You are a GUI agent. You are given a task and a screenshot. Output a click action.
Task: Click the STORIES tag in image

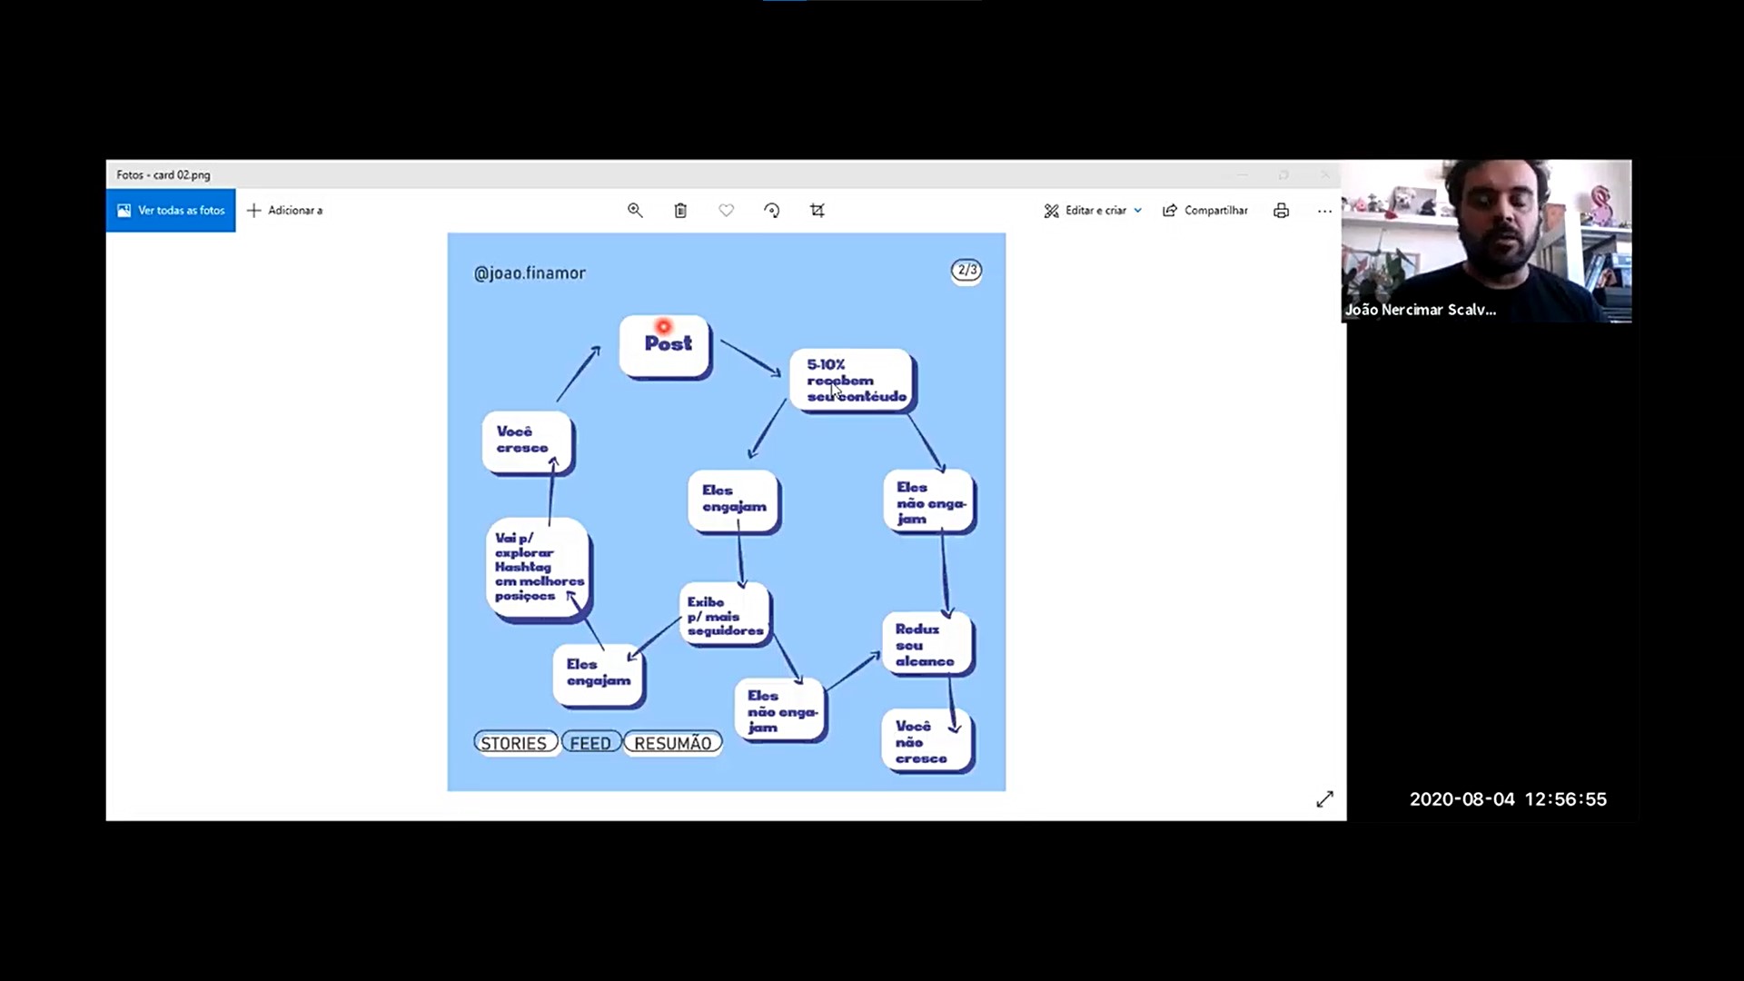coord(514,743)
